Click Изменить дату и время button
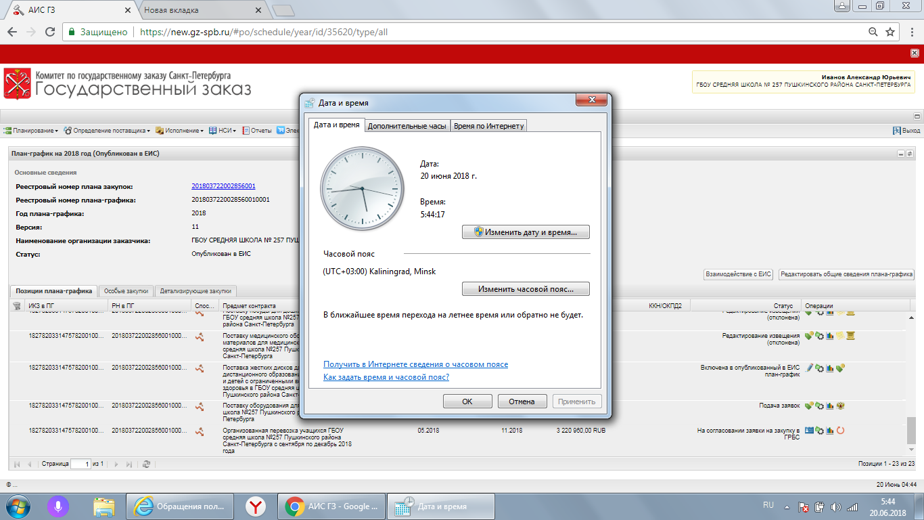The image size is (924, 520). pos(526,232)
